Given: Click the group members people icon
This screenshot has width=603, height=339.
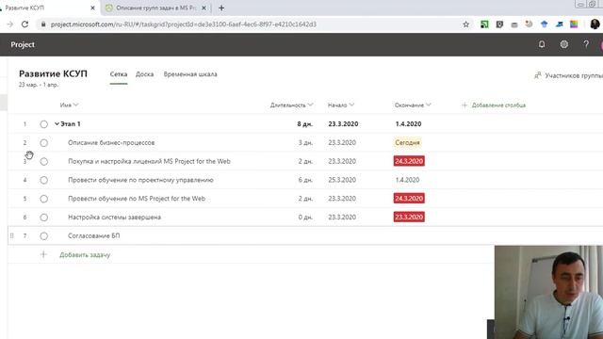Looking at the screenshot, I should click(538, 75).
